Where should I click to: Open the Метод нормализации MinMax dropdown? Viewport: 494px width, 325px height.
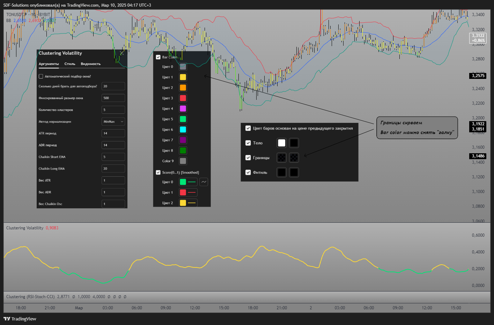coord(113,121)
